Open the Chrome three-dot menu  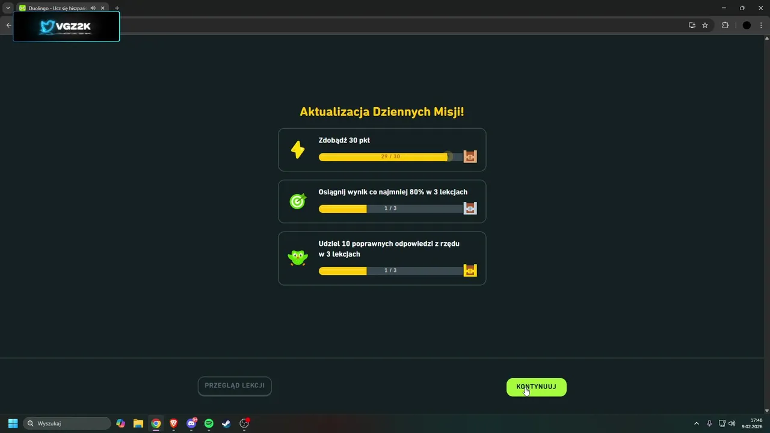point(761,25)
